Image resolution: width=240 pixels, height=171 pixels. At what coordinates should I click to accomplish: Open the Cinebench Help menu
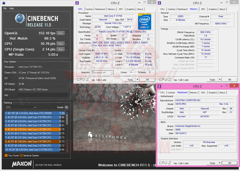(11, 8)
